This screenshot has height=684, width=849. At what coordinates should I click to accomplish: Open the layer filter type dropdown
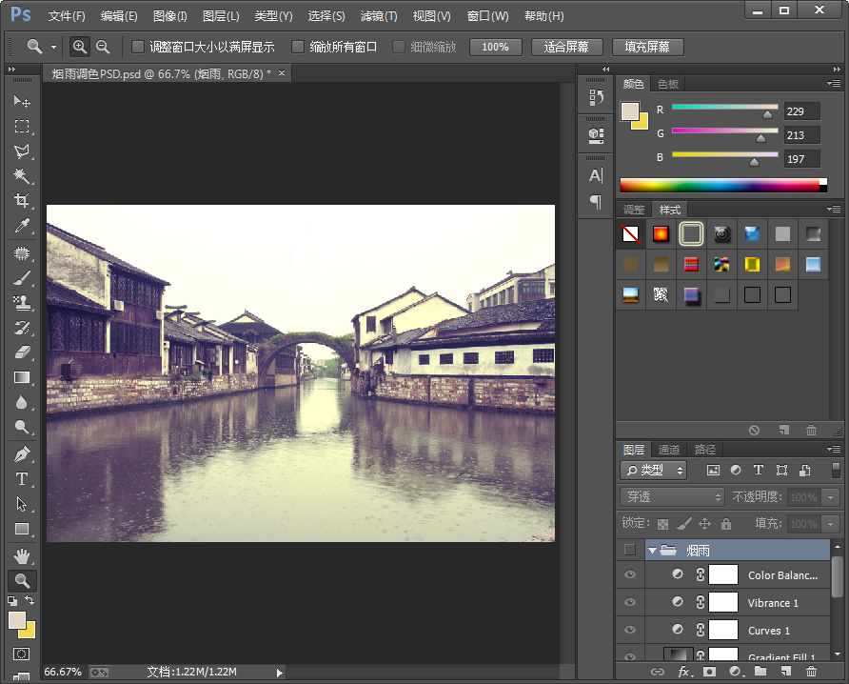coord(653,470)
